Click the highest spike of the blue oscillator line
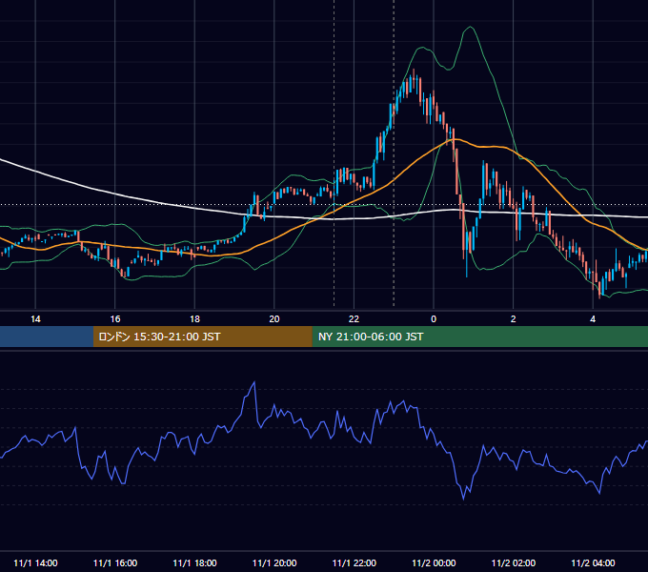 point(254,382)
